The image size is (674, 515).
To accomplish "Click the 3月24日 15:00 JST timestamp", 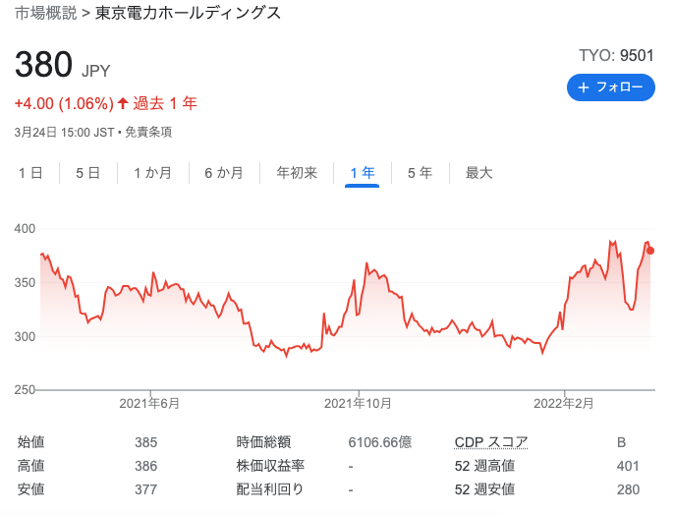I will coord(64,132).
